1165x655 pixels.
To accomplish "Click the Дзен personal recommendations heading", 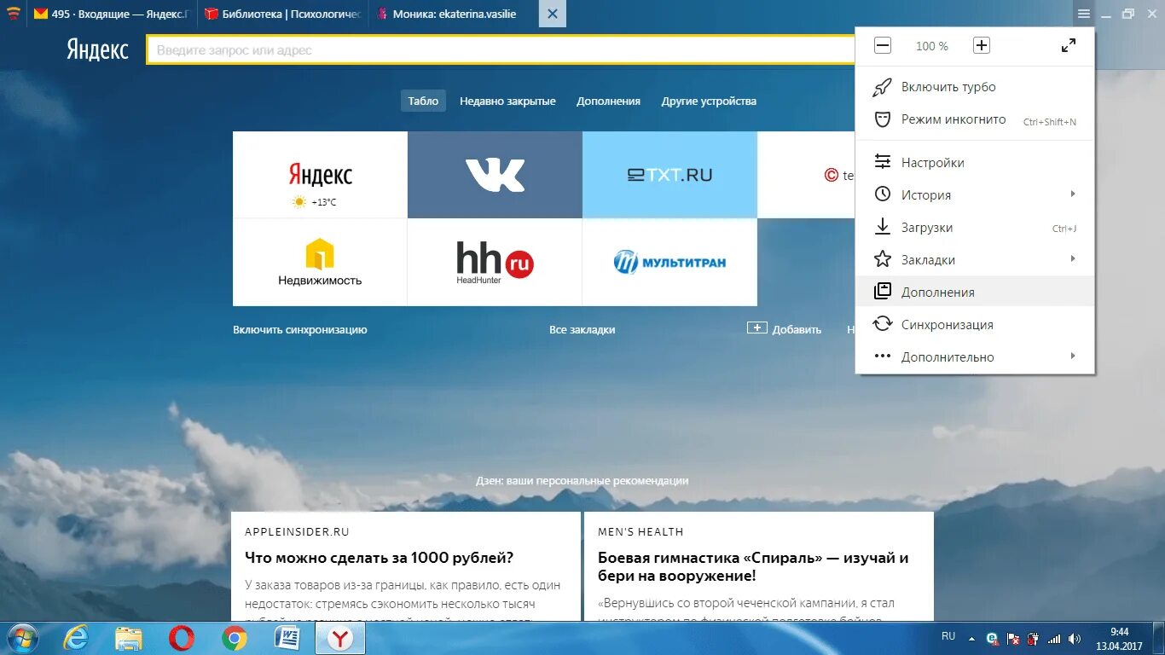I will pyautogui.click(x=582, y=480).
